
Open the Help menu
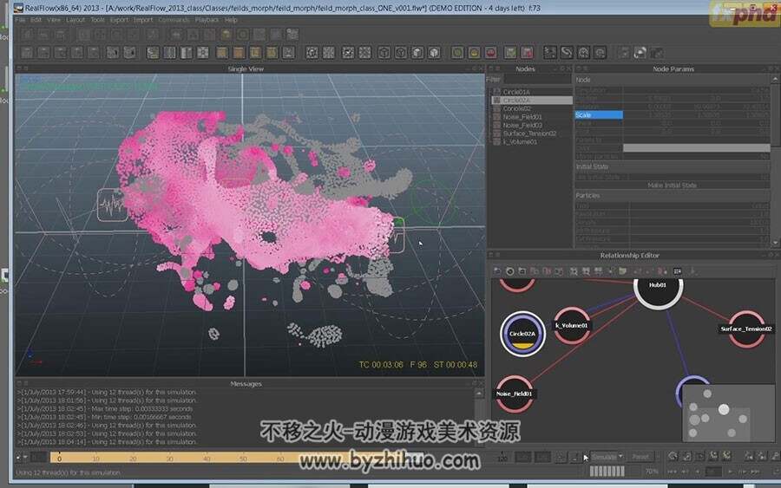coord(231,20)
